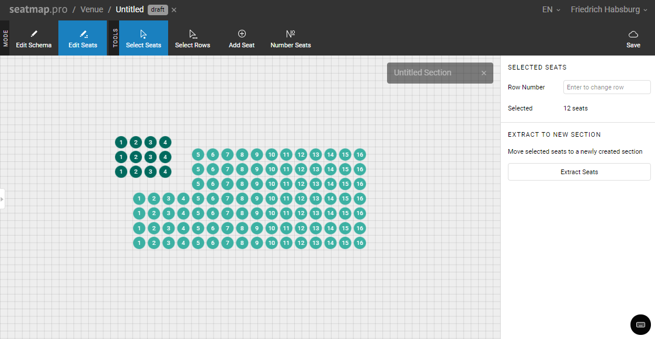Select the Add Seat tool

coord(242,39)
